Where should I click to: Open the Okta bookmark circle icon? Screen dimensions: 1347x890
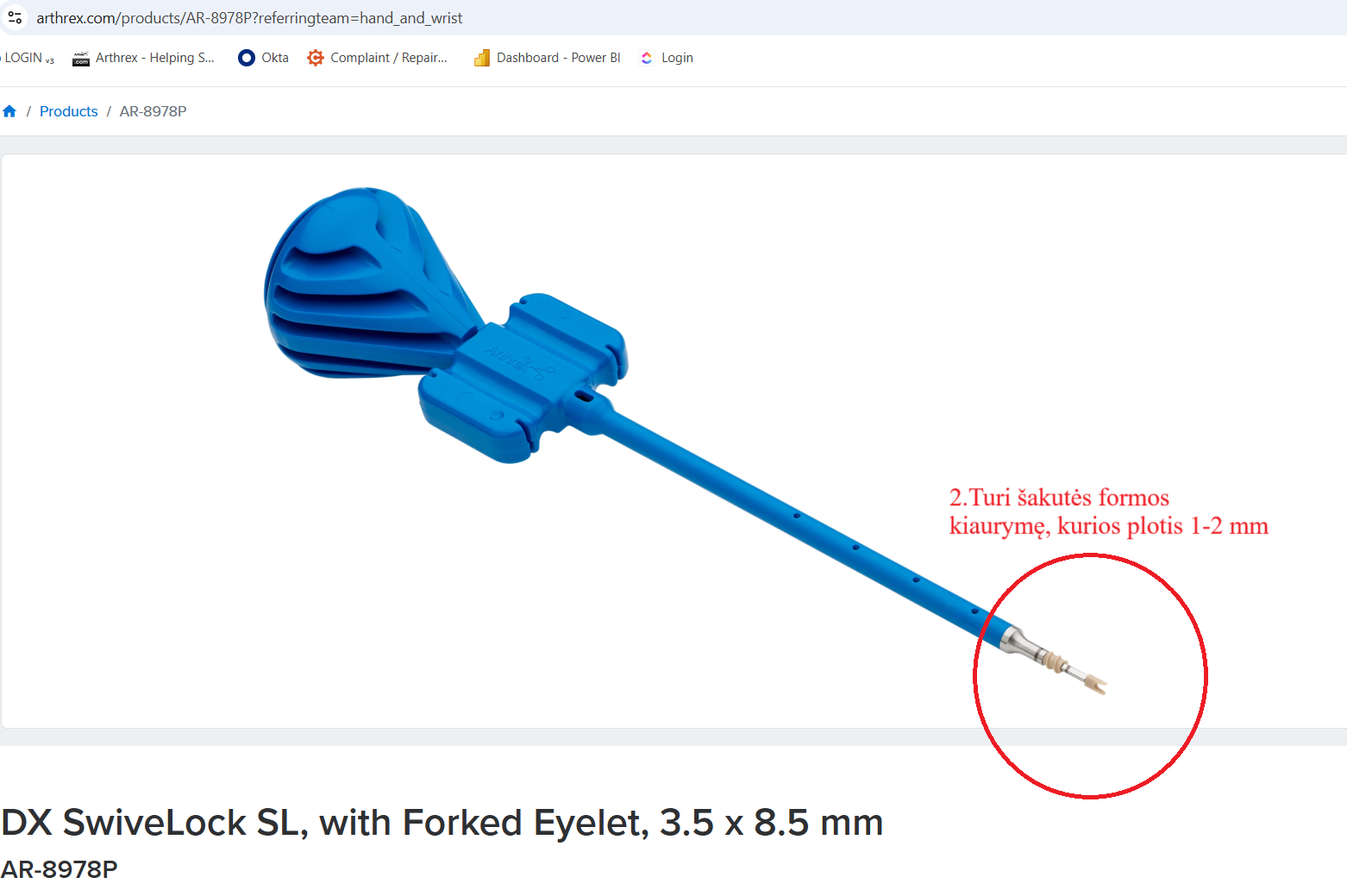click(x=247, y=58)
